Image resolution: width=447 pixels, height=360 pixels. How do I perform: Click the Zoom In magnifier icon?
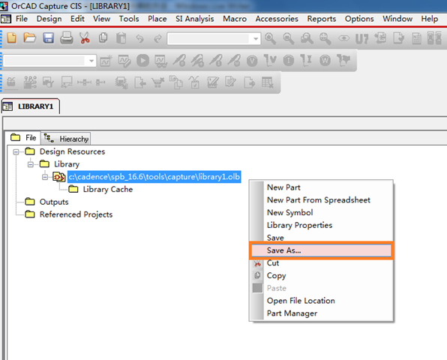point(270,38)
